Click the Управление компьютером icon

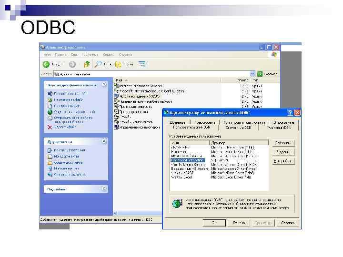116,127
